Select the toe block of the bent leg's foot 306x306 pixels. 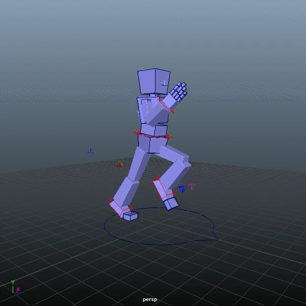coord(171,203)
